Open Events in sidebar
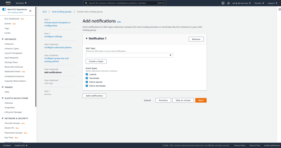The image size is (281, 148). click(8, 24)
